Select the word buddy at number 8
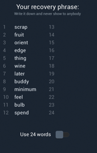The image size is (97, 153). (x=22, y=82)
